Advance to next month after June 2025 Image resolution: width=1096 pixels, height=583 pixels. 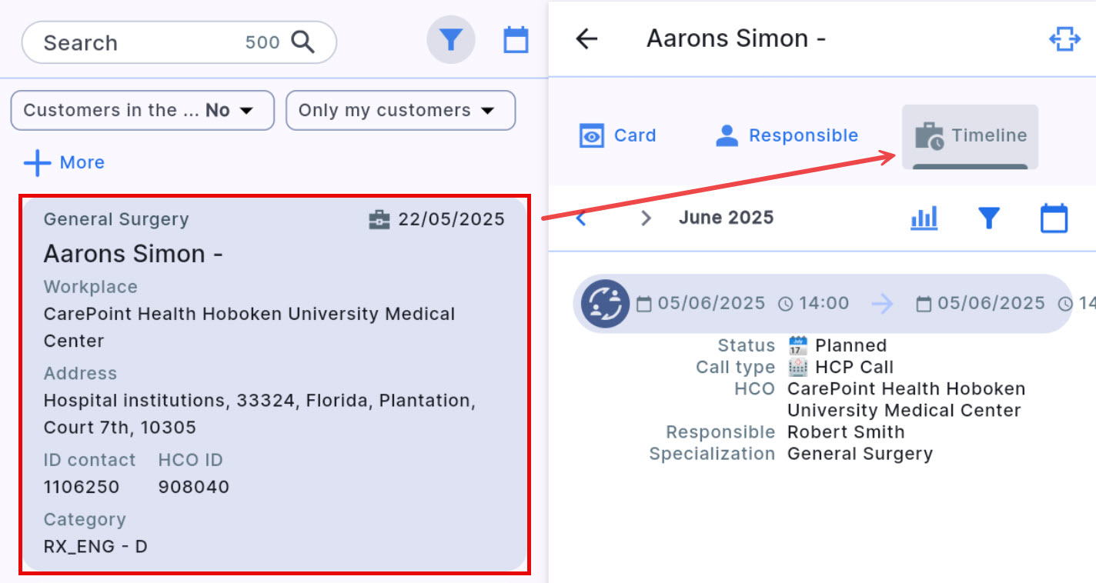[646, 218]
